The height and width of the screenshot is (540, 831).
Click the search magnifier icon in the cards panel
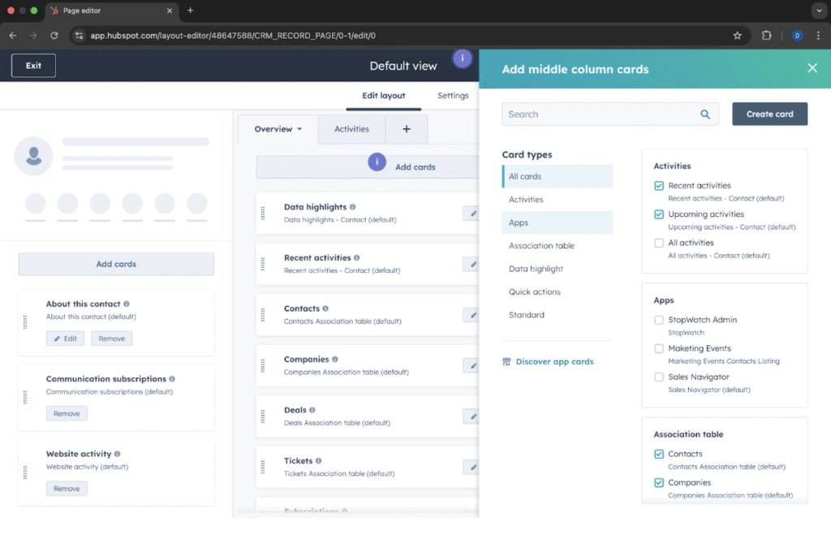pos(705,114)
